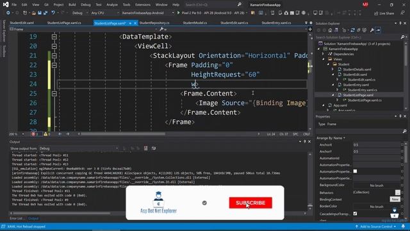410x231 pixels.
Task: Click the Open File folder icon
Action: [x=34, y=13]
